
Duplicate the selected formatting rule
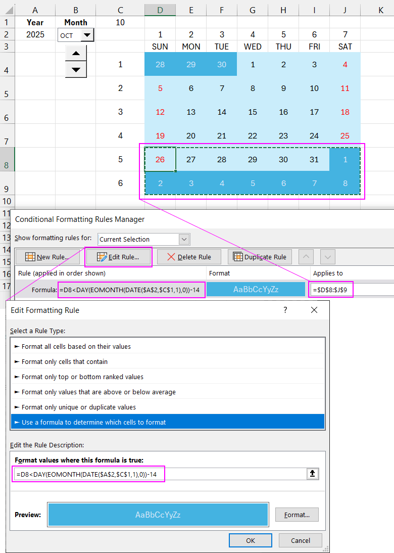pos(260,257)
